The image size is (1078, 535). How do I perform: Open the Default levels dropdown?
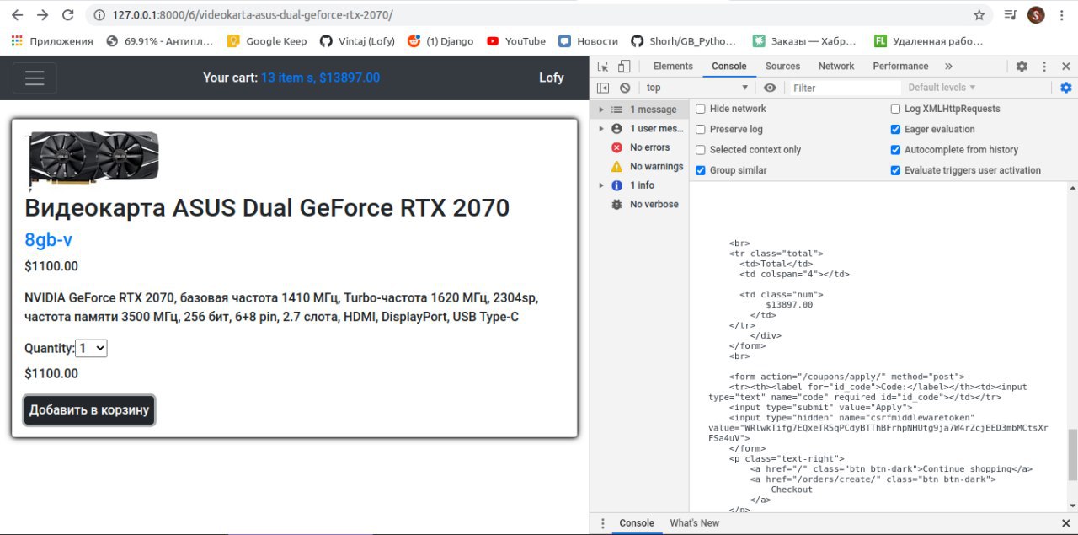(x=942, y=88)
